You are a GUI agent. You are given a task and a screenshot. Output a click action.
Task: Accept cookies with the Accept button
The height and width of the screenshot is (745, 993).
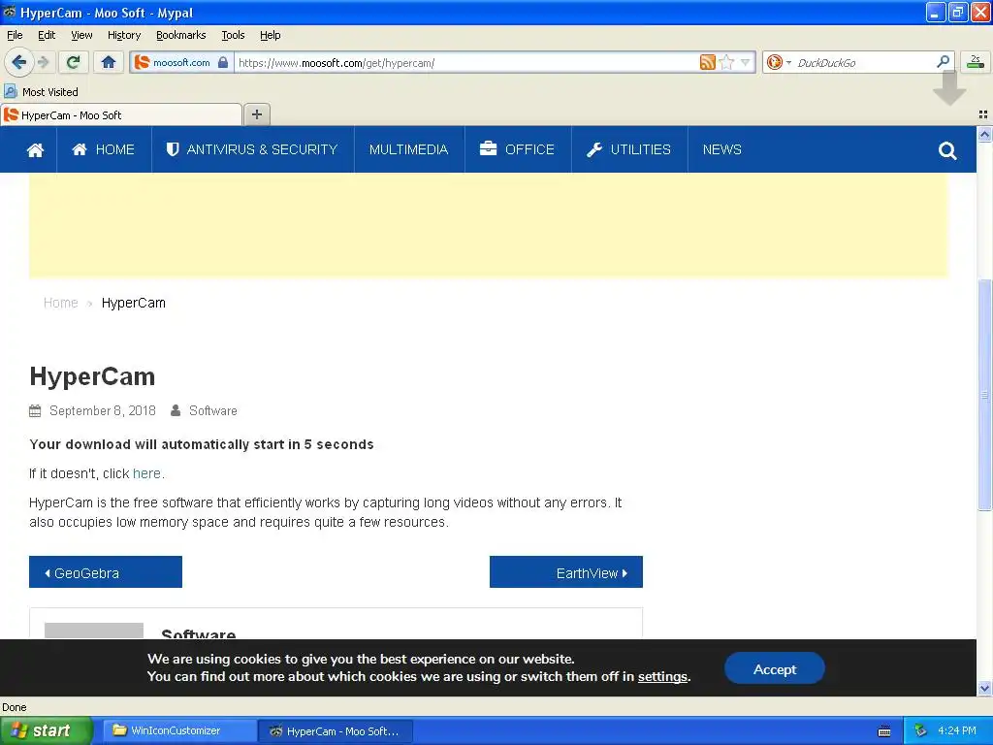[775, 668]
